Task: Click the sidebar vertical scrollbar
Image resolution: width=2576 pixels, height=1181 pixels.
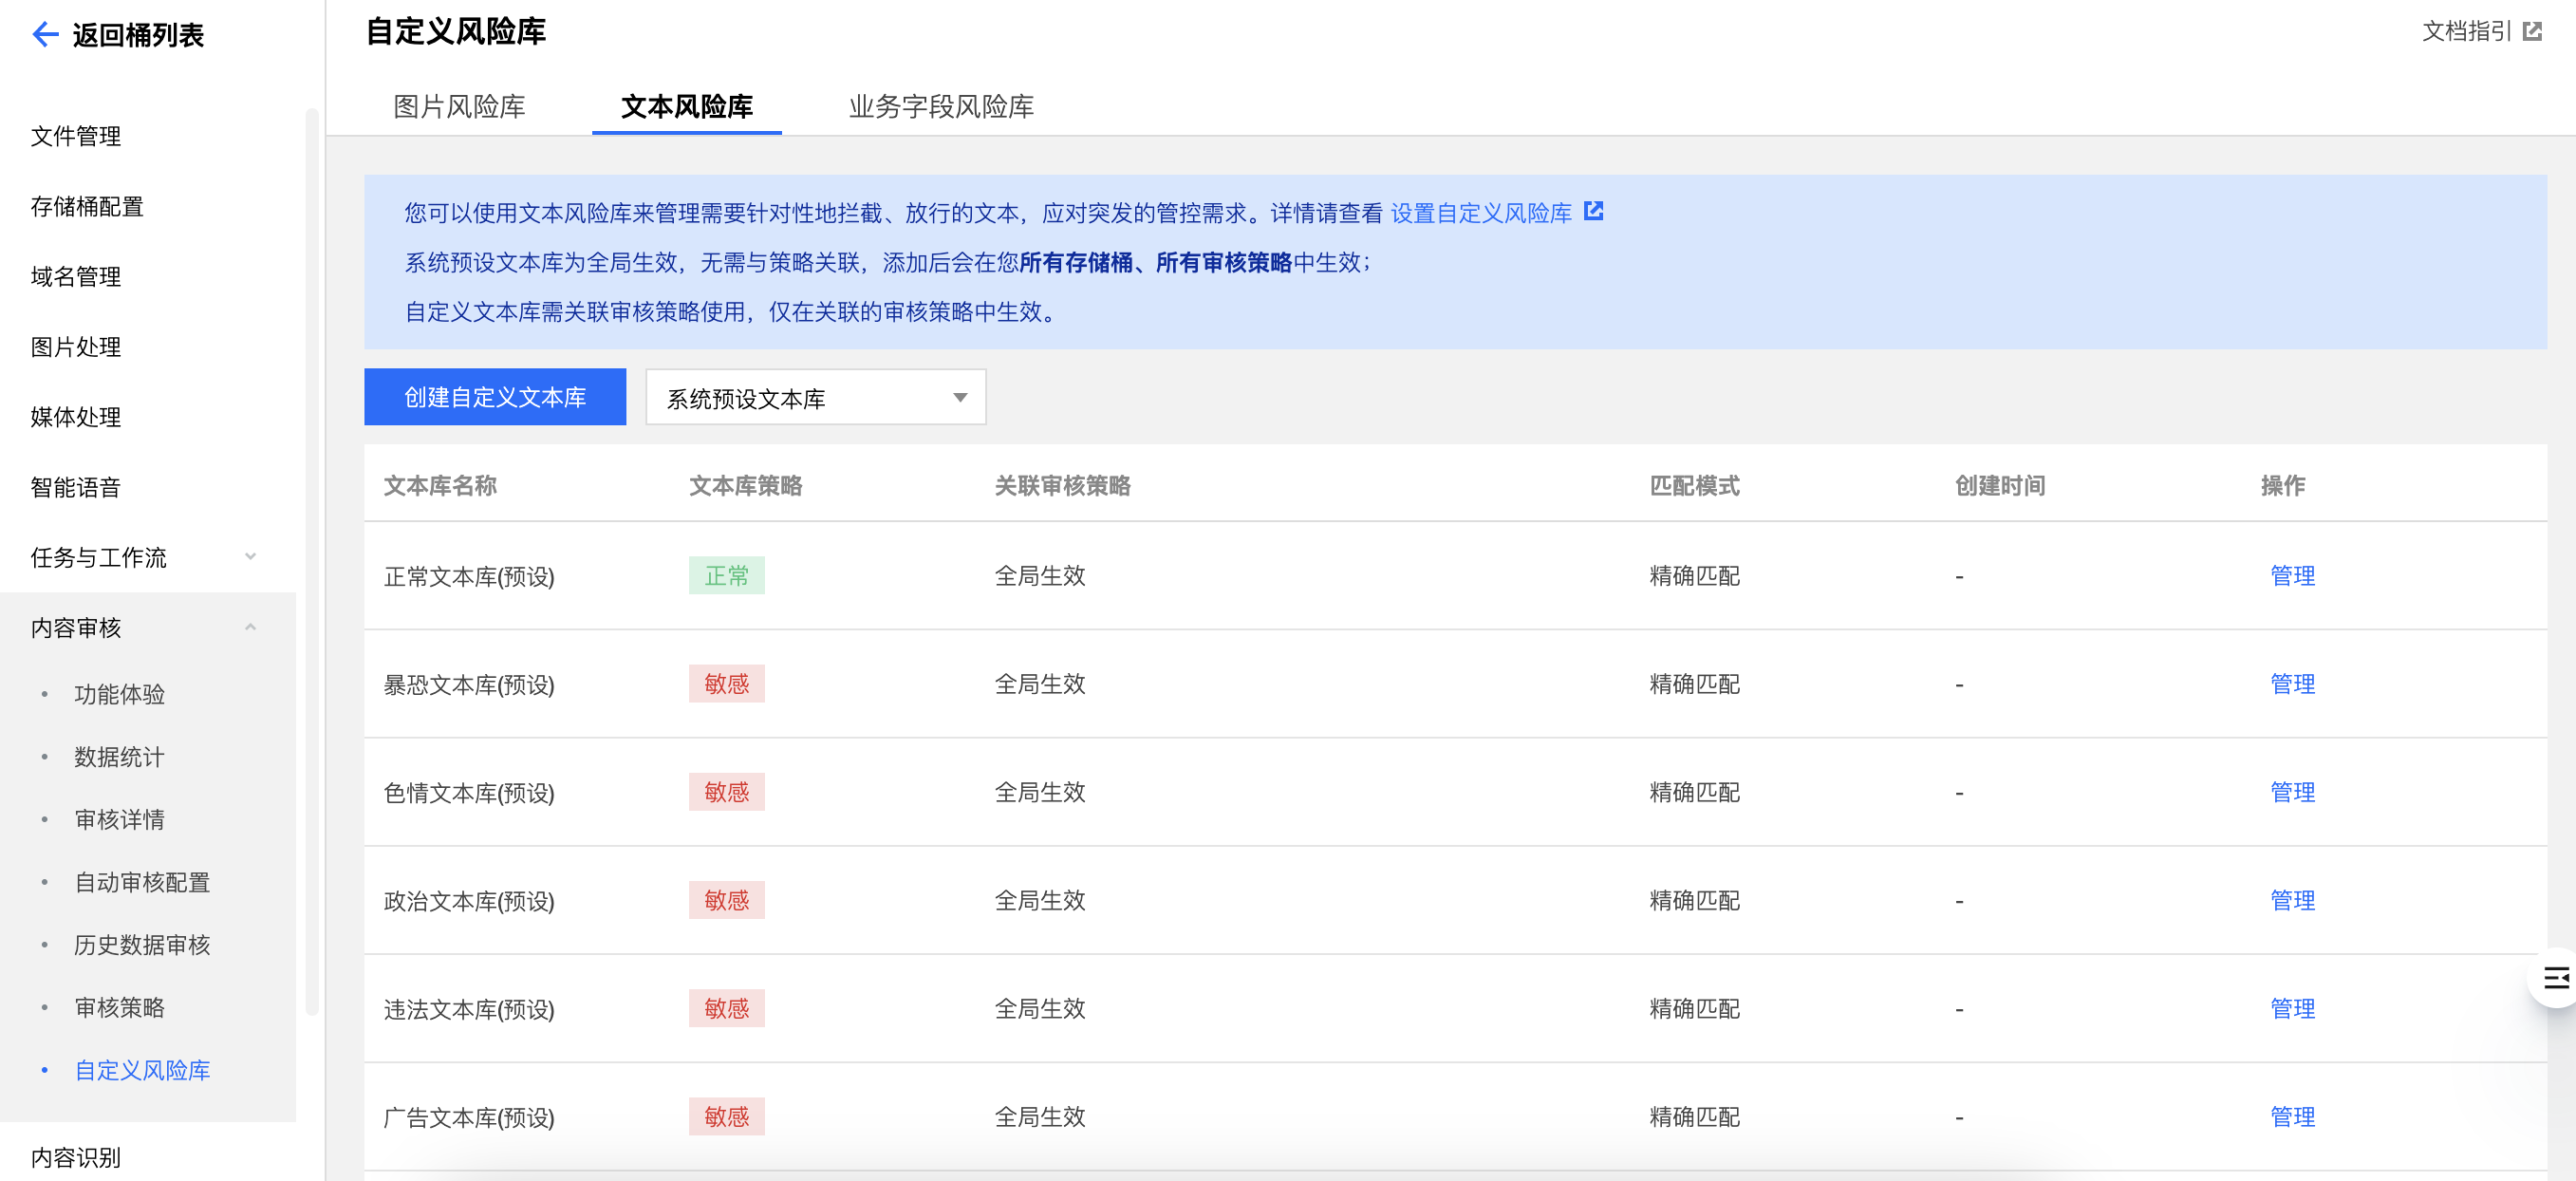Action: (x=311, y=560)
